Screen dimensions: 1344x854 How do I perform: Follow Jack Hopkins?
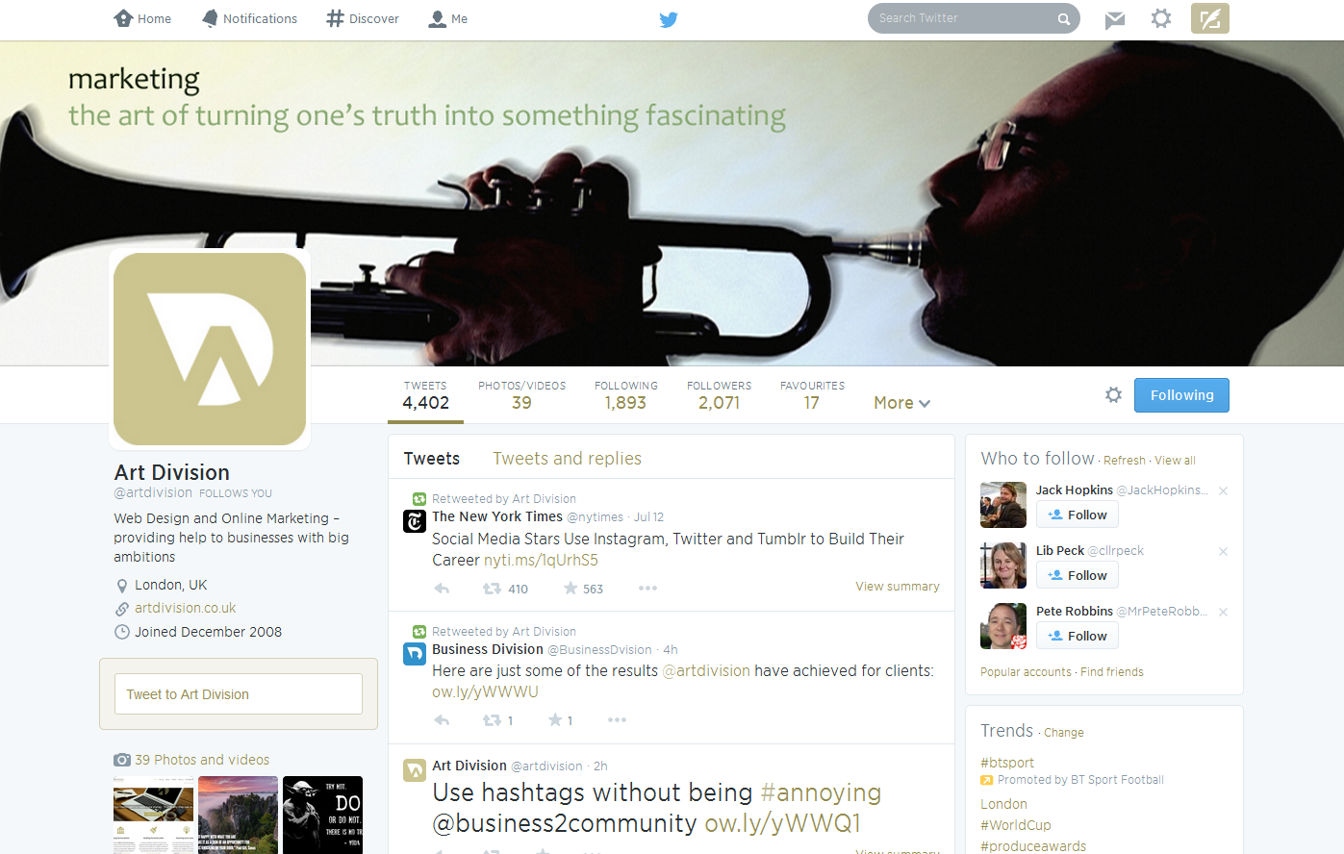[x=1078, y=515]
